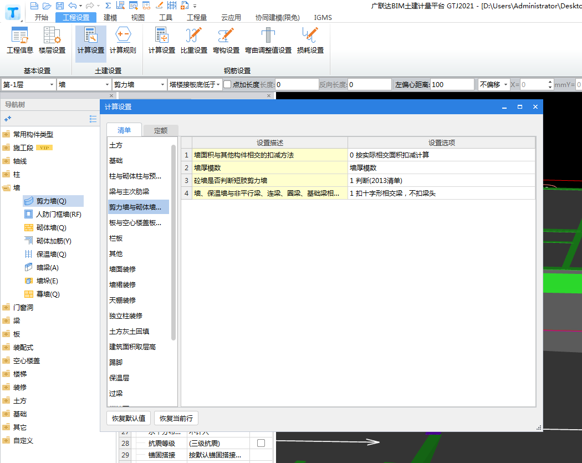Open 计算规则 calculation rules

123,40
